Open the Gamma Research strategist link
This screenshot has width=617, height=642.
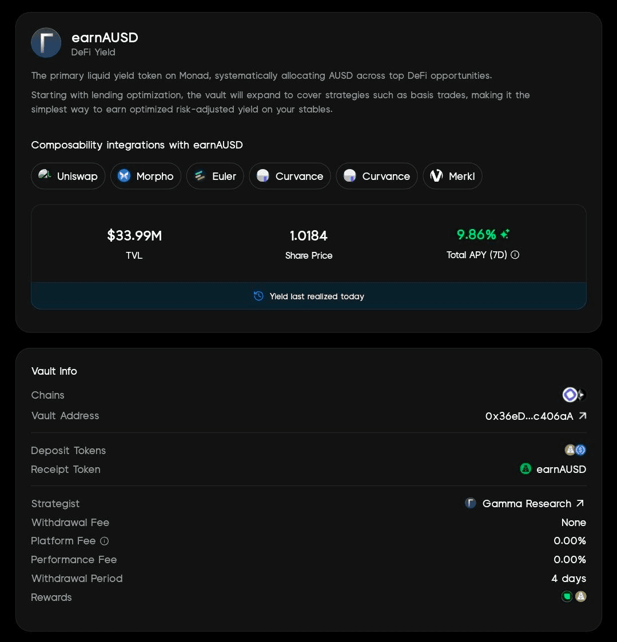[524, 503]
